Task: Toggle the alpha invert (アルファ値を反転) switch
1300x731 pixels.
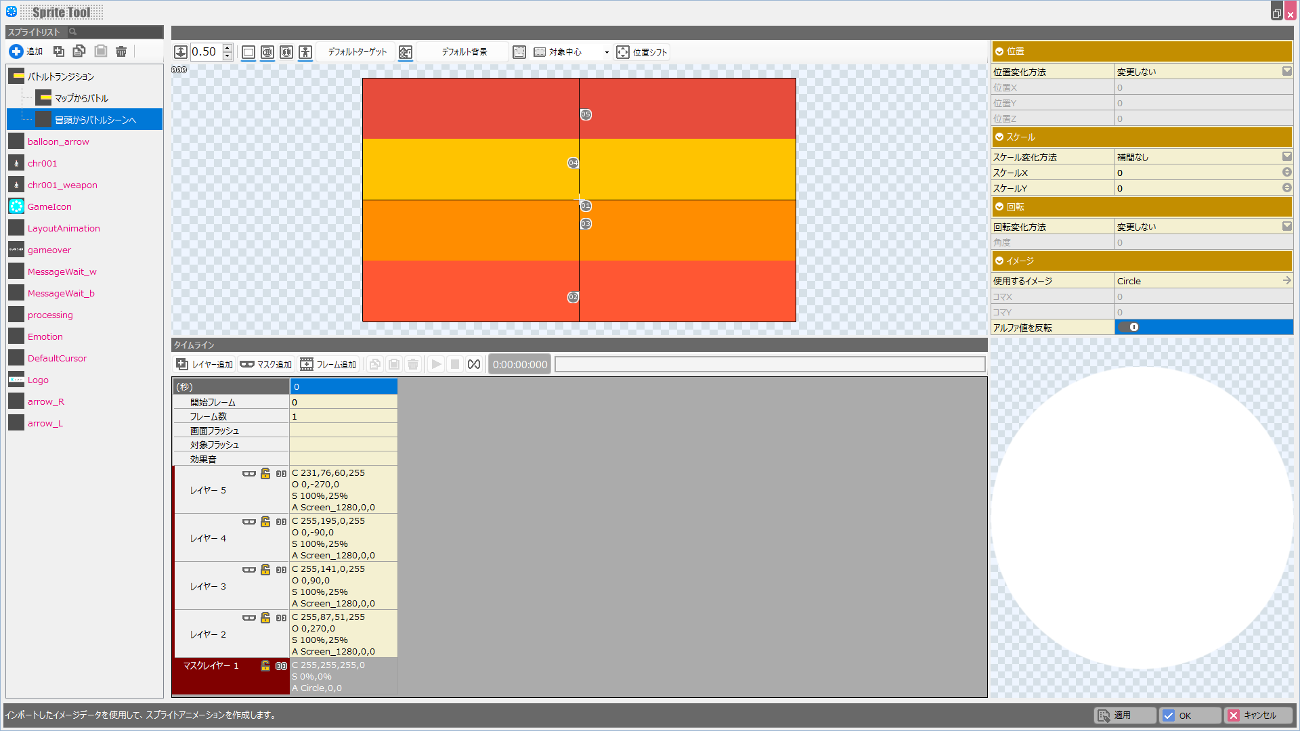Action: click(x=1129, y=328)
